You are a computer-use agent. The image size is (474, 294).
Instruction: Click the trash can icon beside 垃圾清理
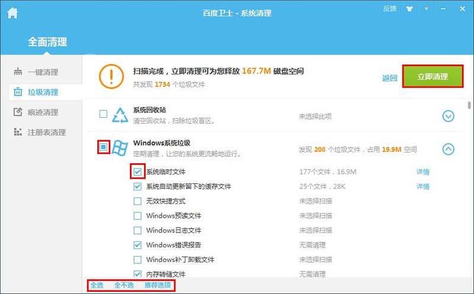pyautogui.click(x=18, y=92)
